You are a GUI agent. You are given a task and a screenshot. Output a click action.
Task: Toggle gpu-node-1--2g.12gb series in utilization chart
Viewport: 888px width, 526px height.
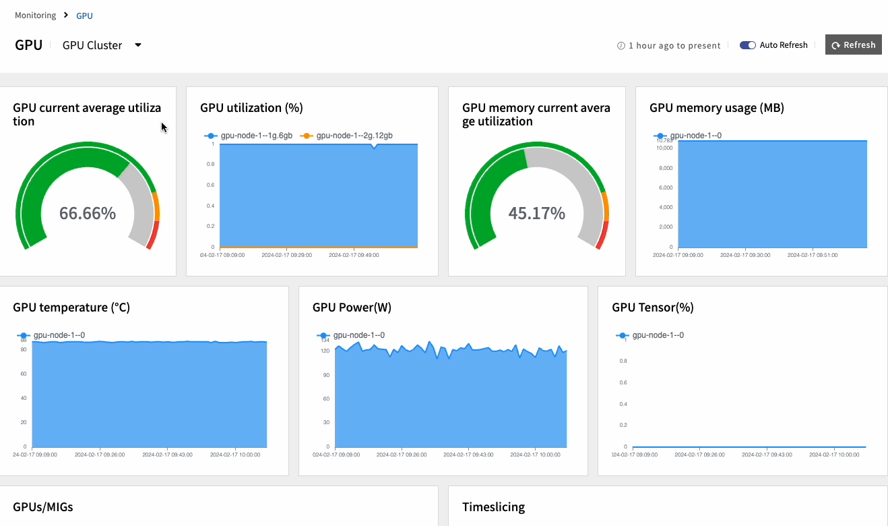click(x=354, y=136)
